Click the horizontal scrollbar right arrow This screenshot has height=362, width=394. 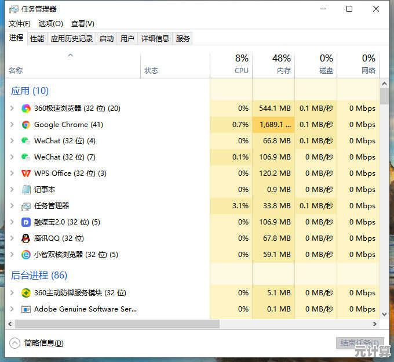click(x=375, y=324)
